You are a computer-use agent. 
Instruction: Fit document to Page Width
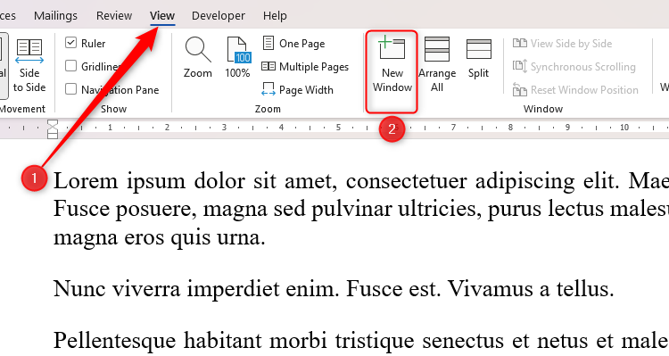297,89
